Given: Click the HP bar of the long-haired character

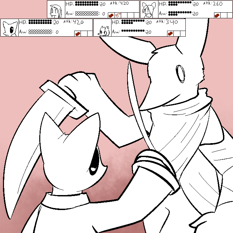Looking at the screenshot, I should click(x=87, y=4).
